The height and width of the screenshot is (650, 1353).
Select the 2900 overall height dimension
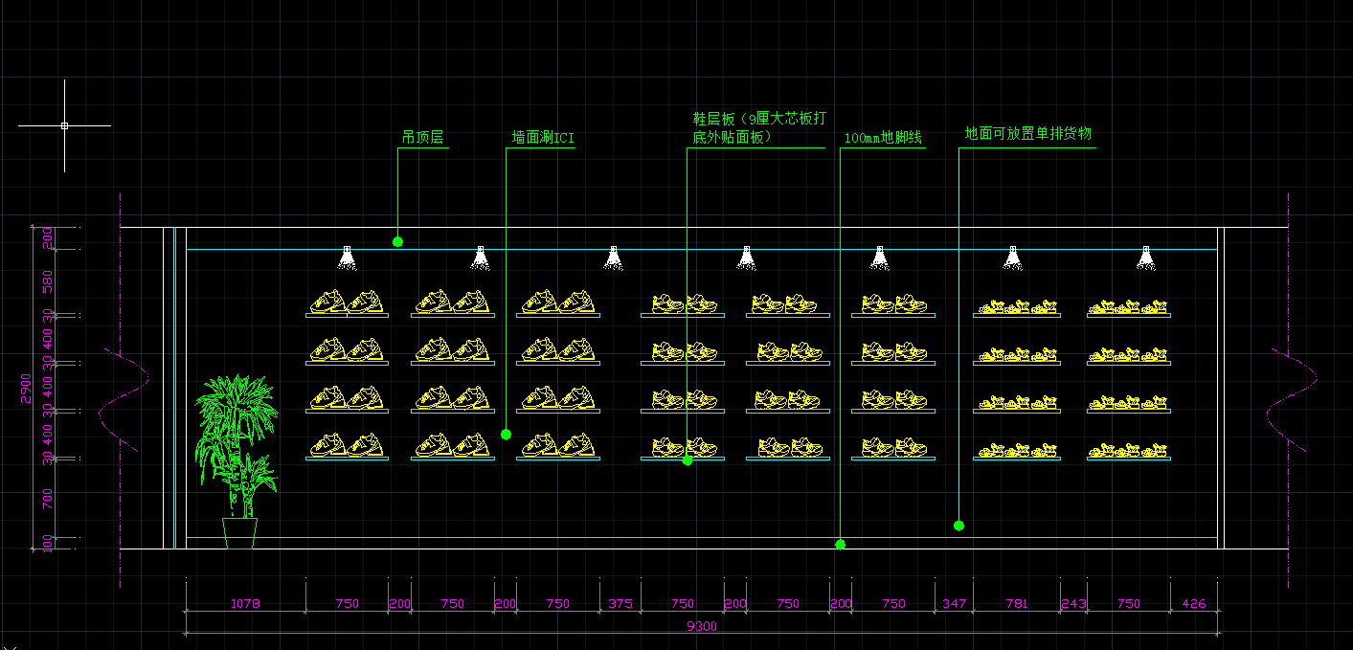(x=26, y=390)
